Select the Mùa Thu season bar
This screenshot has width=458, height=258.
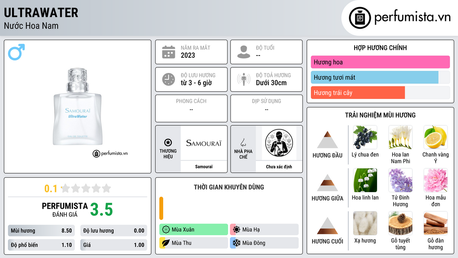194,243
